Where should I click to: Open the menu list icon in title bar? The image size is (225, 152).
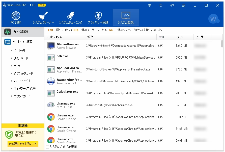tap(184, 5)
